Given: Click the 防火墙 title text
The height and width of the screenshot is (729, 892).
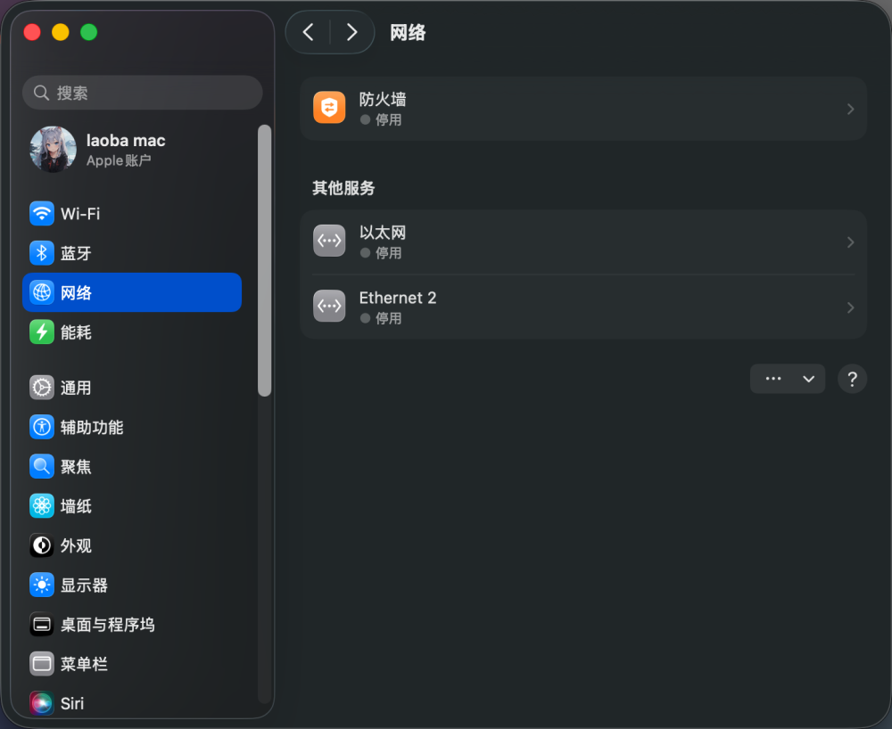Looking at the screenshot, I should pyautogui.click(x=383, y=100).
